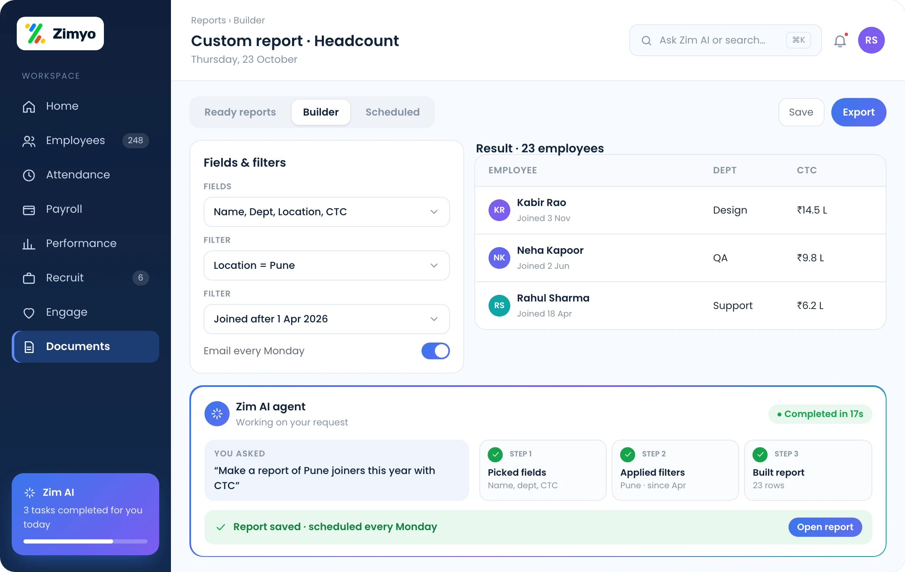The image size is (905, 572).
Task: Open Engage heart icon
Action: tap(29, 313)
